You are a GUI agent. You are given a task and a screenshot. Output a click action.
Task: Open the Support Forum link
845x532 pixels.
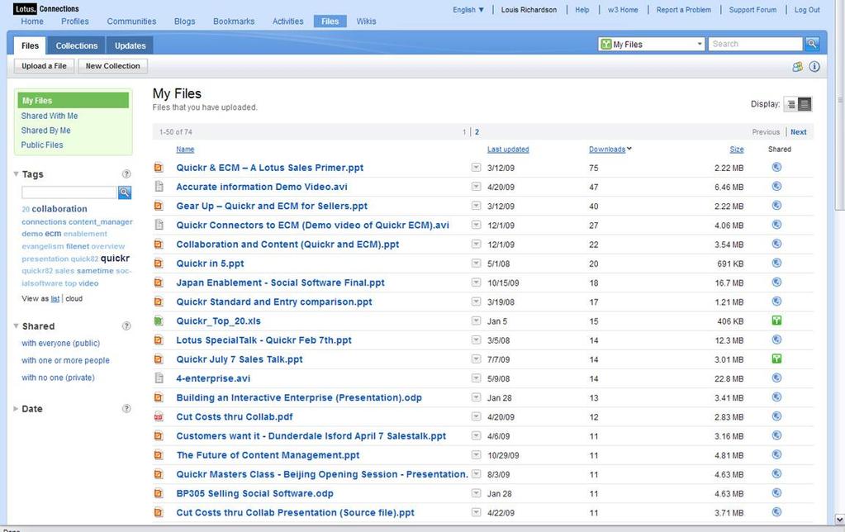[x=752, y=10]
